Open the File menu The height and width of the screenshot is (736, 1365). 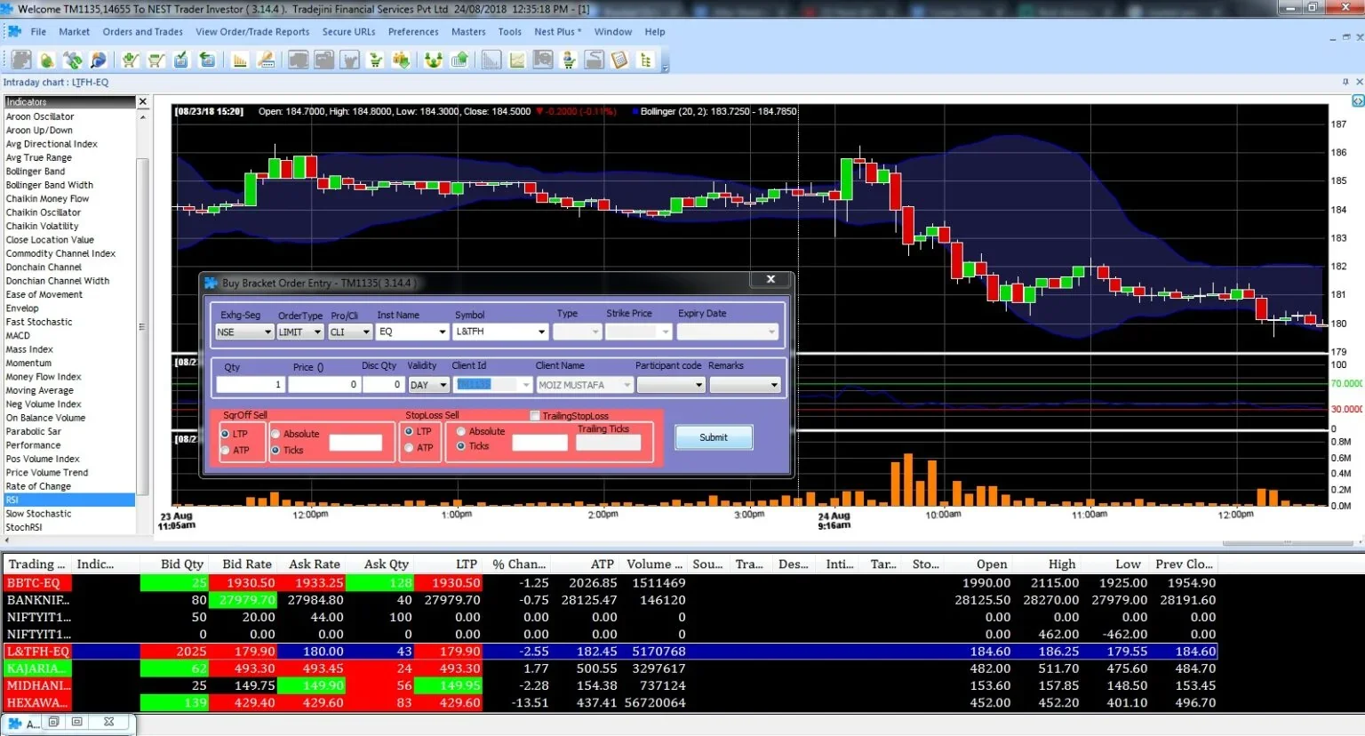click(38, 32)
